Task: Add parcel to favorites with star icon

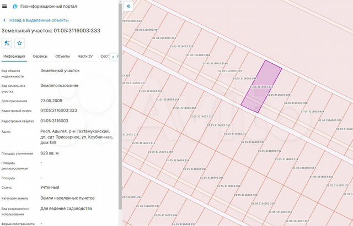Action: [20, 43]
